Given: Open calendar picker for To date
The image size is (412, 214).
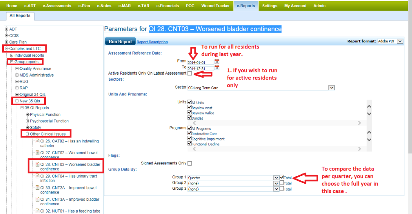Looking at the screenshot, I should (x=217, y=68).
